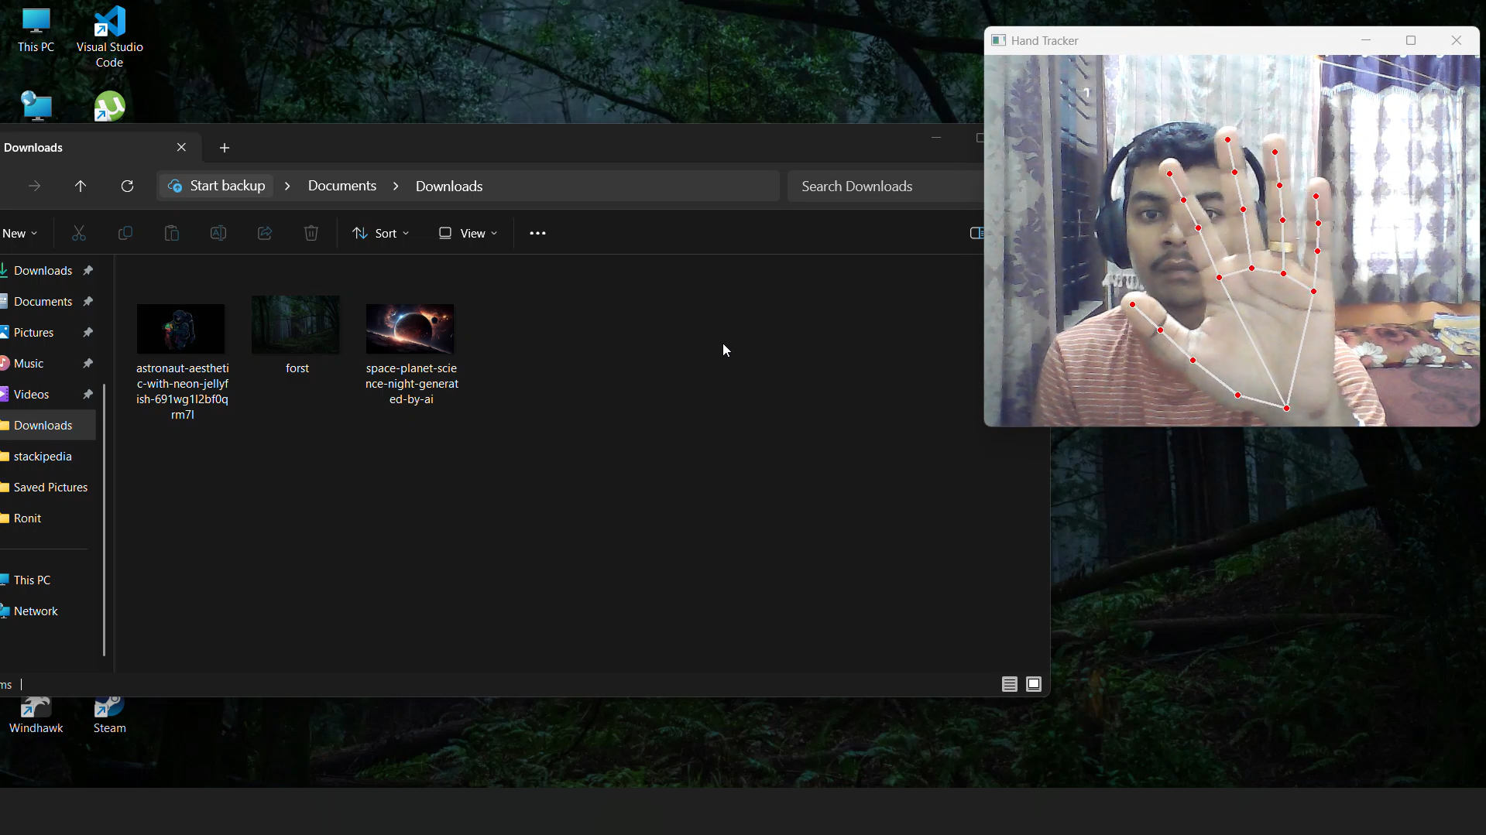Expand chevron after Documents breadcrumb
The height and width of the screenshot is (835, 1486).
(396, 186)
